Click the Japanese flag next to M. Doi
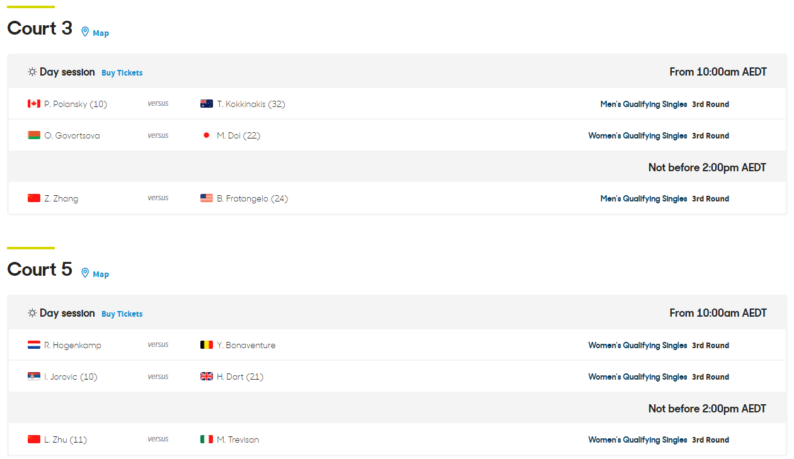 point(206,135)
